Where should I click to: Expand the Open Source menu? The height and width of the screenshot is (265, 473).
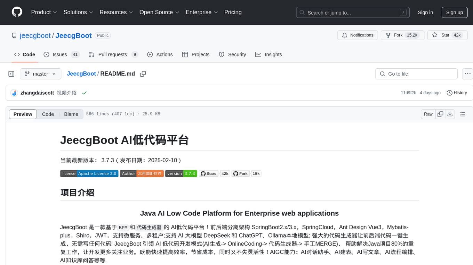[159, 12]
